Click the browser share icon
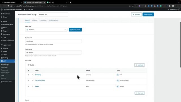181x102 pixels. click(130, 6)
